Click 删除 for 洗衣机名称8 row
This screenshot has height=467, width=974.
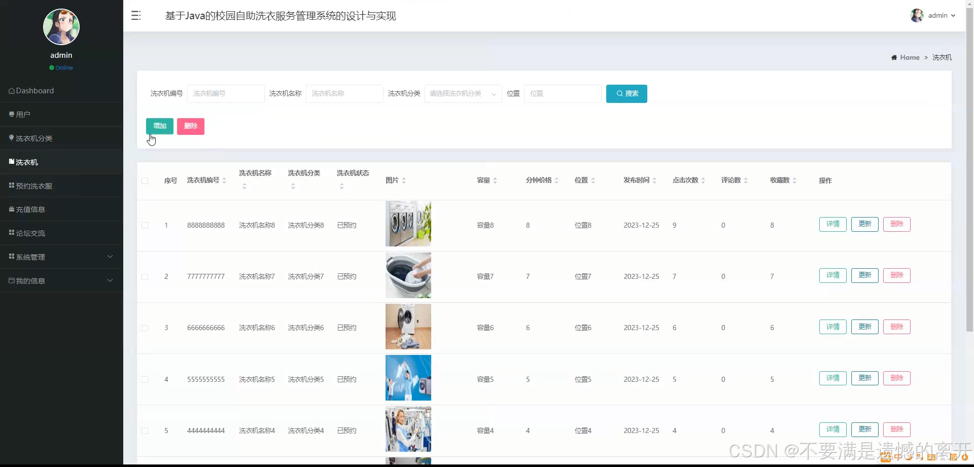coord(897,224)
